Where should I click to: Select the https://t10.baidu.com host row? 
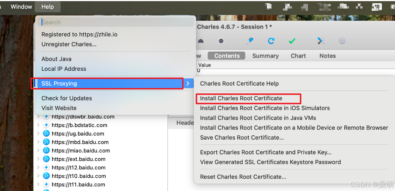[79, 176]
